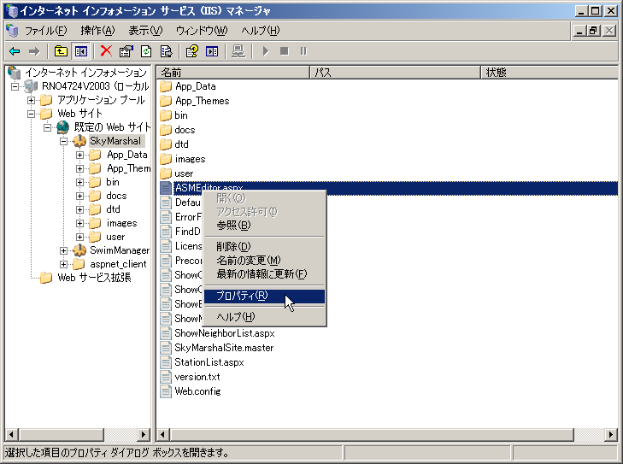Expand the docs tree folder
Viewport: 623px width, 464px height.
pyautogui.click(x=79, y=196)
